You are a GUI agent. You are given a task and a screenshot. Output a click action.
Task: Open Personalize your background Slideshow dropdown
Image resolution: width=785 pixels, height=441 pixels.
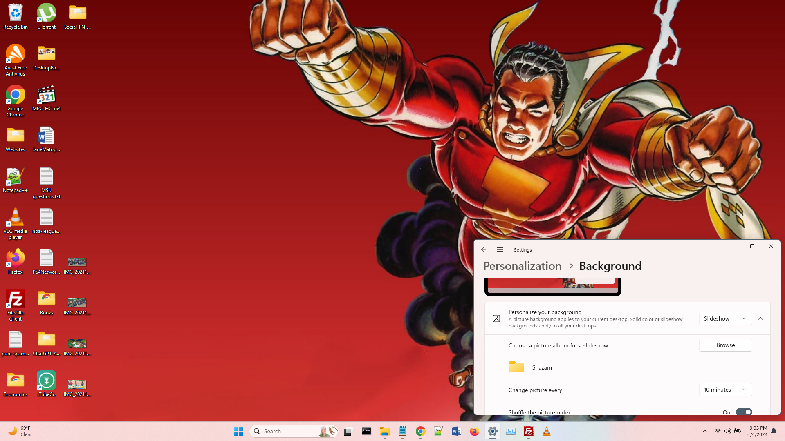click(725, 318)
